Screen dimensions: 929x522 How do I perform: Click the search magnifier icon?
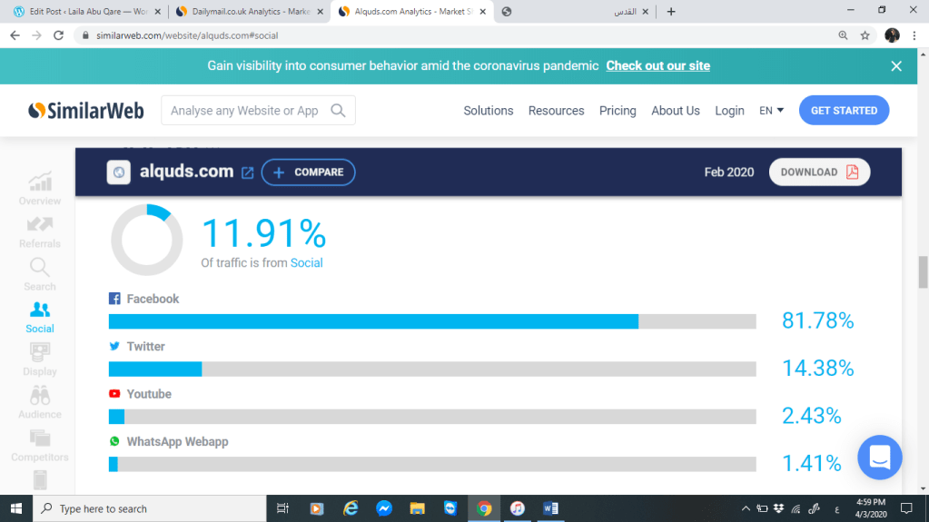(338, 111)
